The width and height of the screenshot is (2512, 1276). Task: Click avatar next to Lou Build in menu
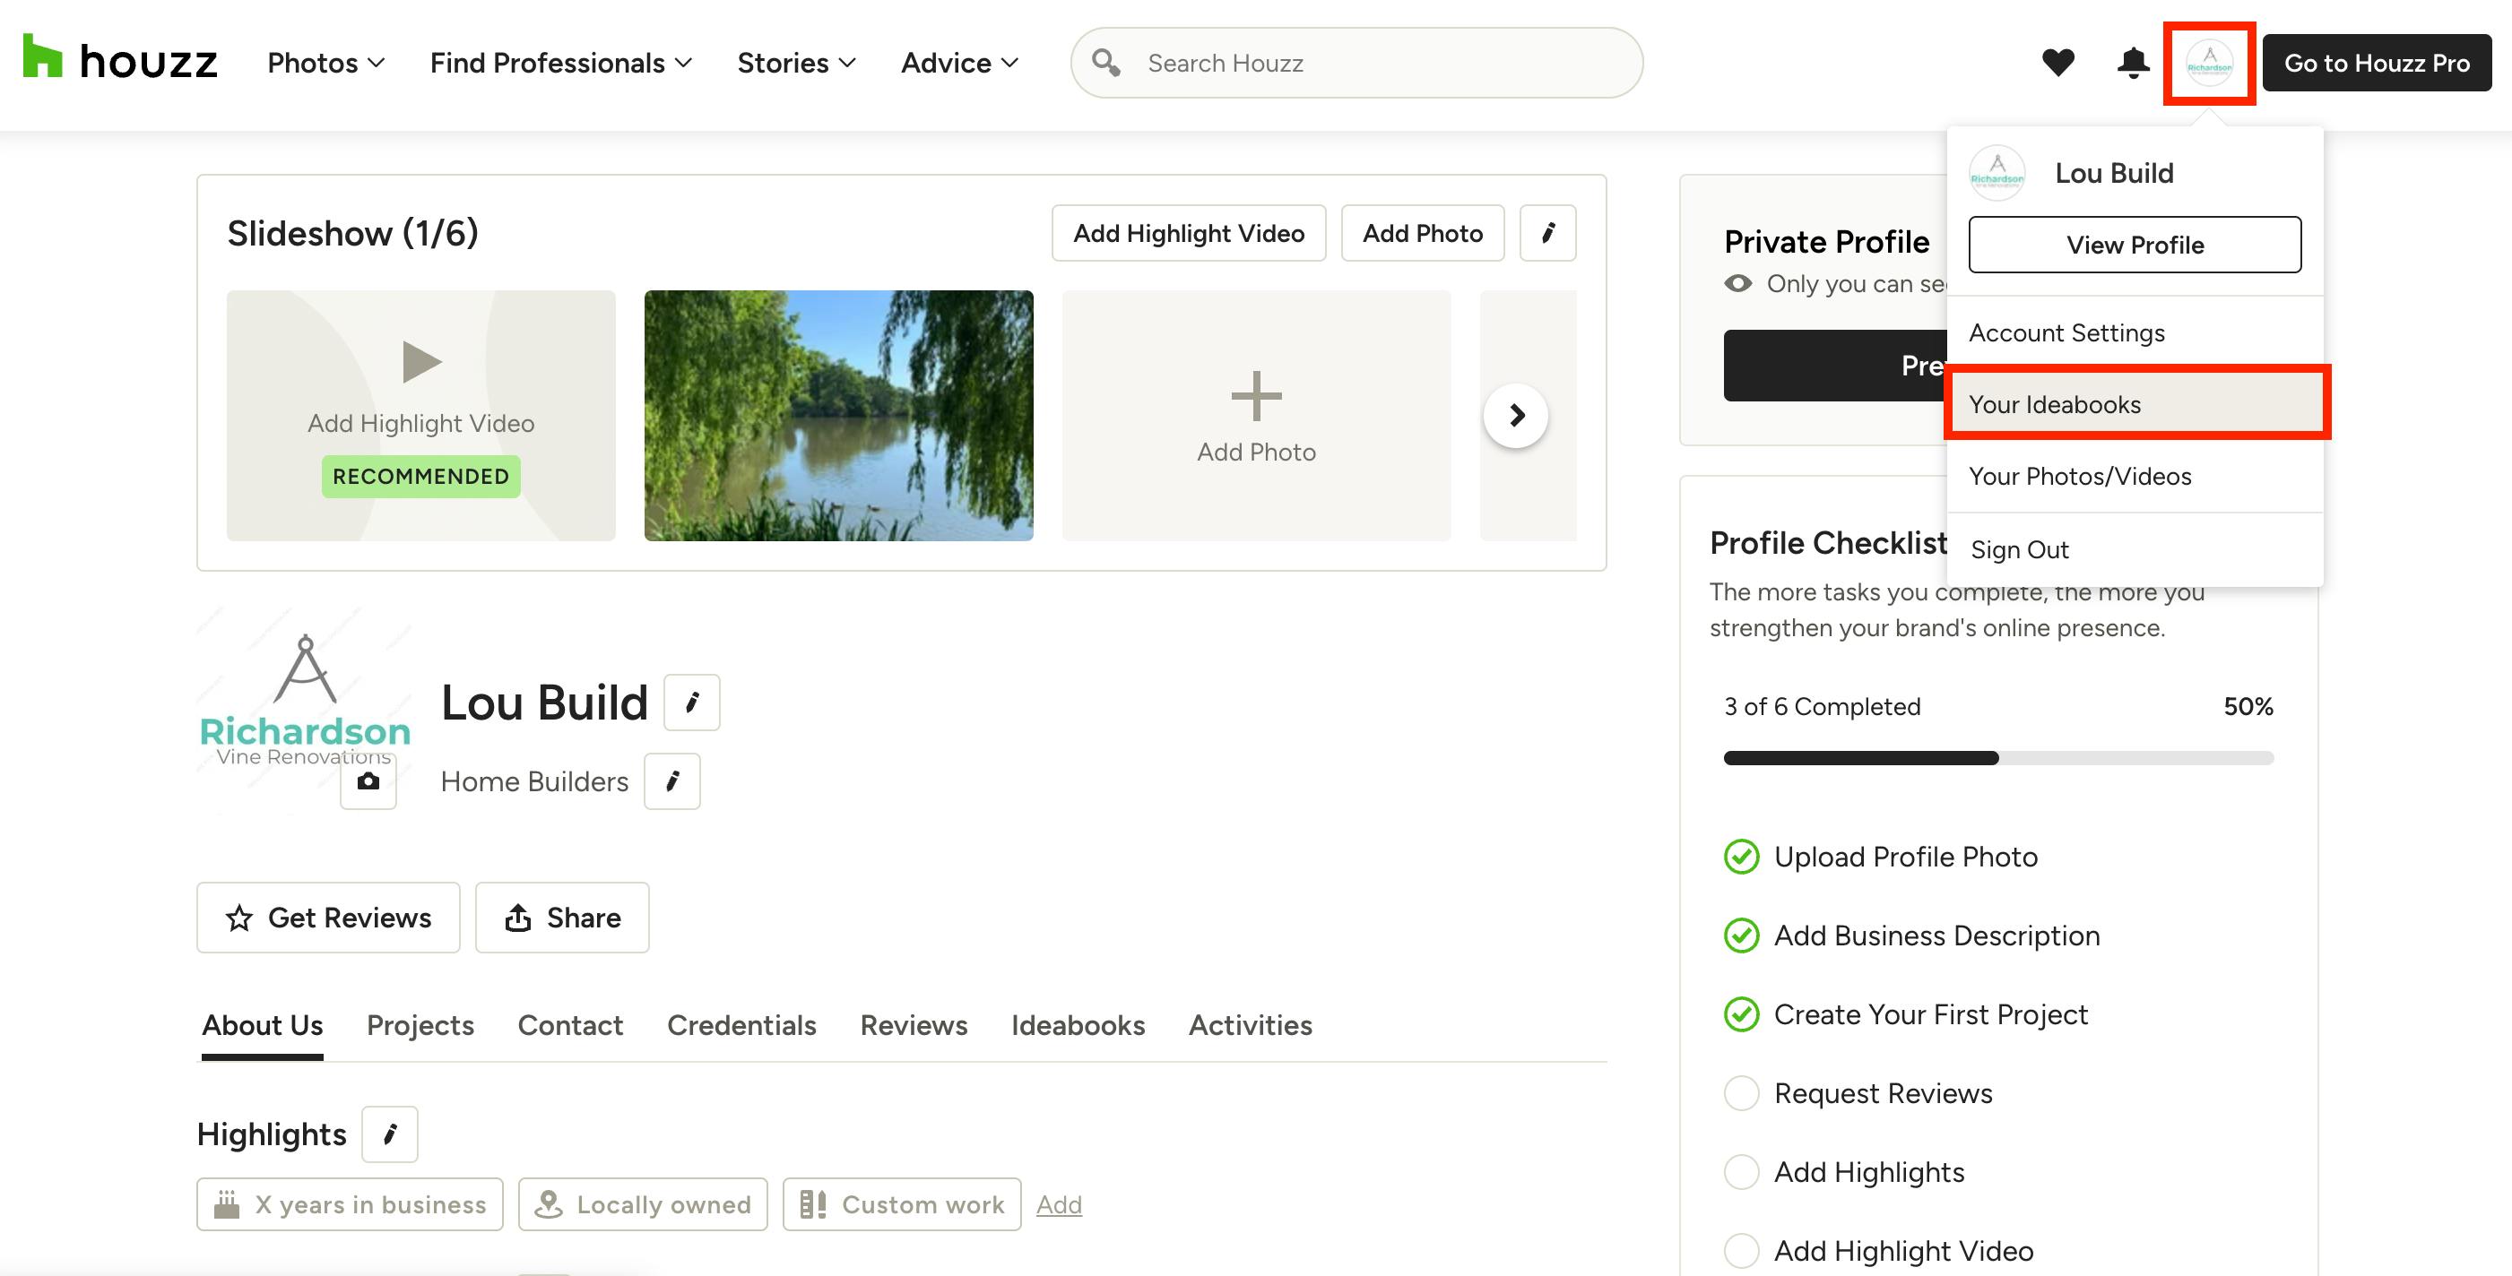[x=1997, y=173]
